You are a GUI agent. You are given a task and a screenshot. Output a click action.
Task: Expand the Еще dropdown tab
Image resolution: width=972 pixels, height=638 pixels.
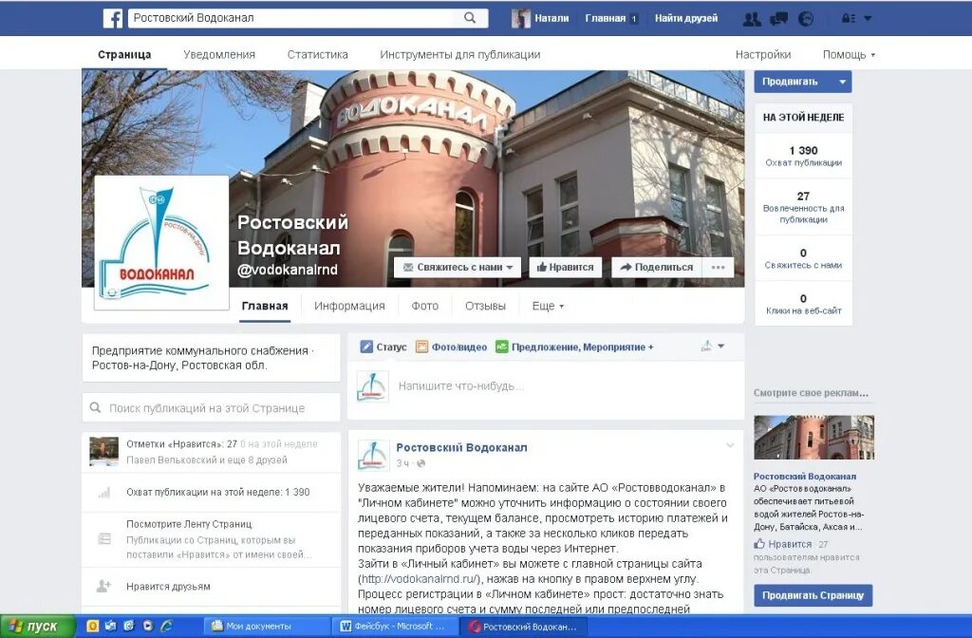pos(548,306)
